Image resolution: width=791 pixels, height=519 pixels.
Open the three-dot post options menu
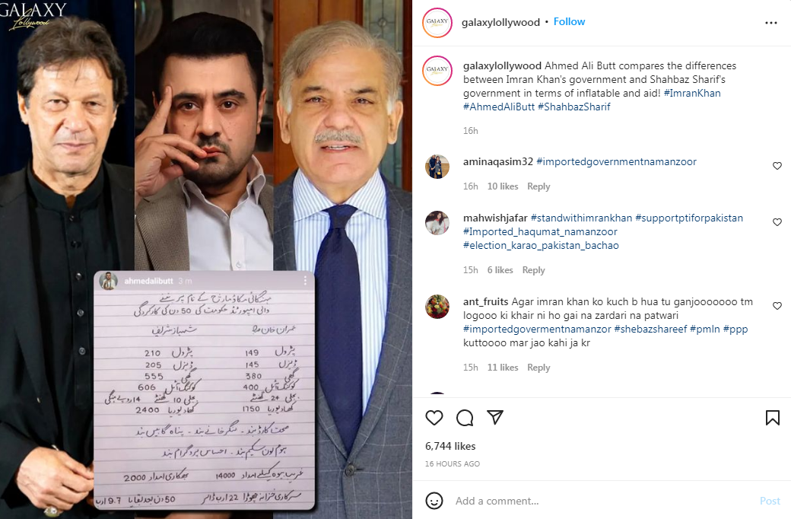click(x=770, y=23)
